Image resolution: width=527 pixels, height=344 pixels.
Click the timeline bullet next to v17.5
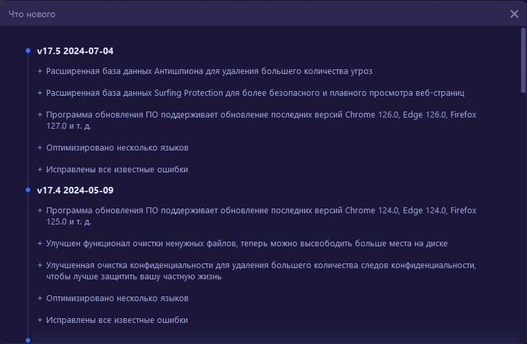coord(28,50)
